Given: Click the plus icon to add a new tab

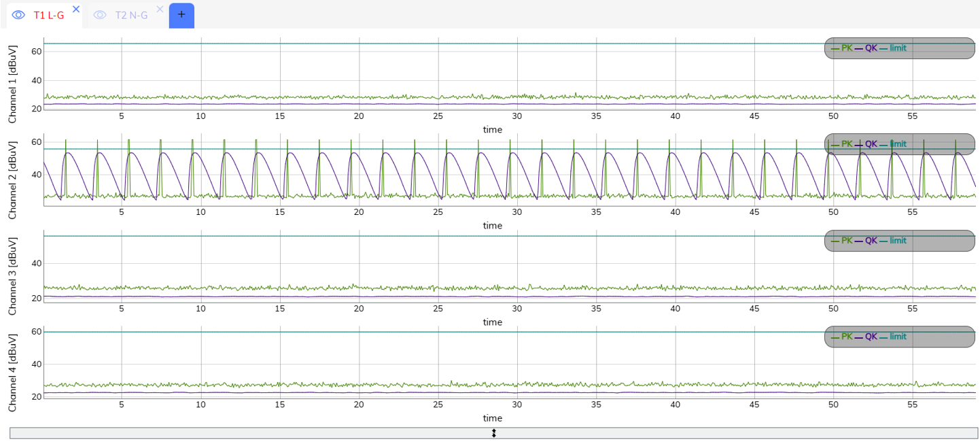Looking at the screenshot, I should pyautogui.click(x=181, y=14).
